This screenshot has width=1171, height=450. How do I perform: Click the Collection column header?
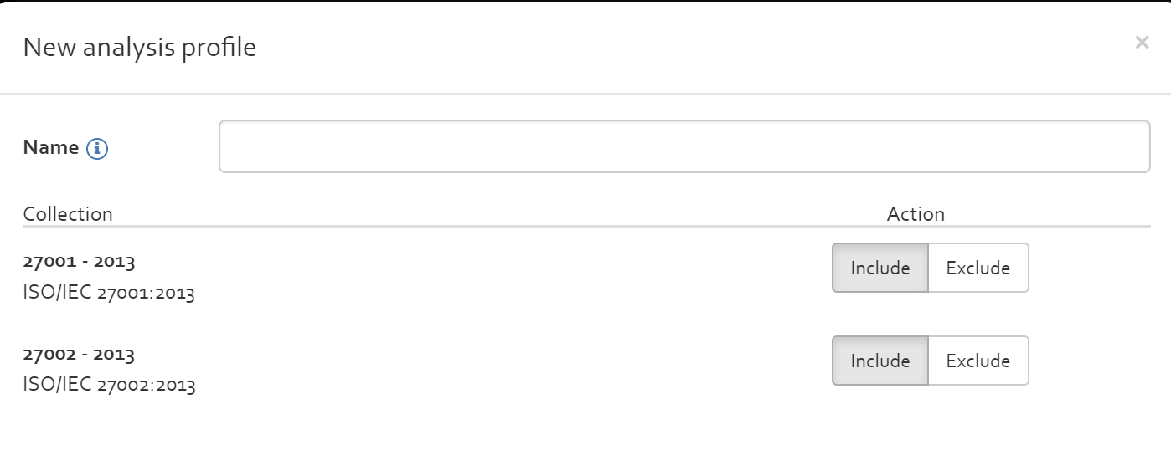pos(68,214)
